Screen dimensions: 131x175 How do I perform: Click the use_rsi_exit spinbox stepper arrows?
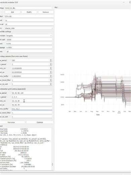(x=51, y=84)
